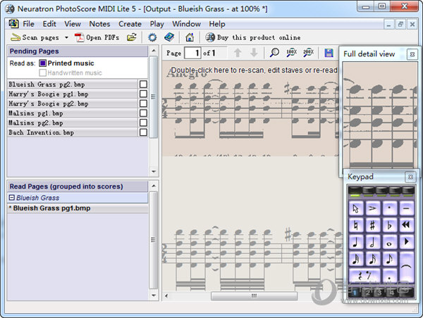423x318 pixels.
Task: Click the open folder icon in the toolbar
Action: coord(132,37)
